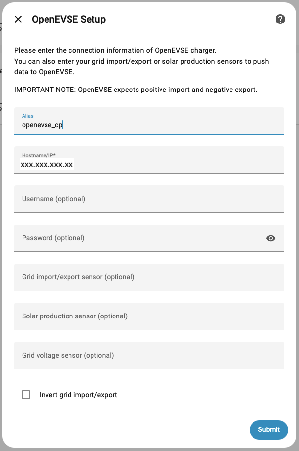
Task: Open the Solar production sensor field
Action: [x=149, y=316]
